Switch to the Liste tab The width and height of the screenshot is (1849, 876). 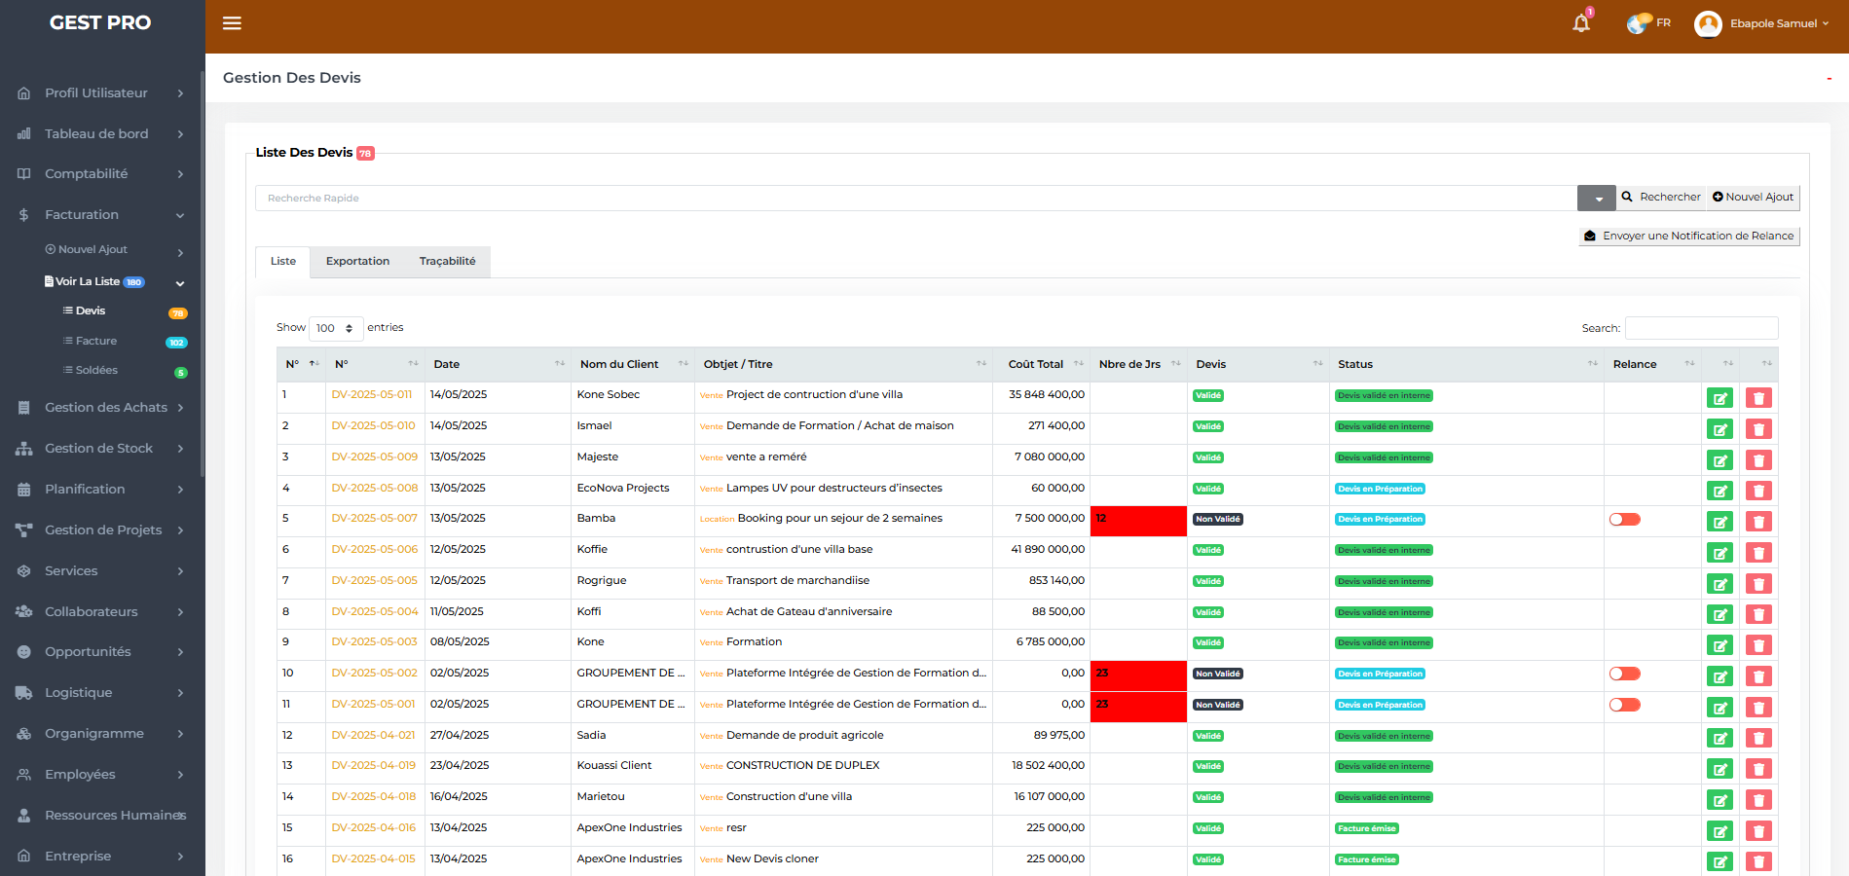click(283, 262)
